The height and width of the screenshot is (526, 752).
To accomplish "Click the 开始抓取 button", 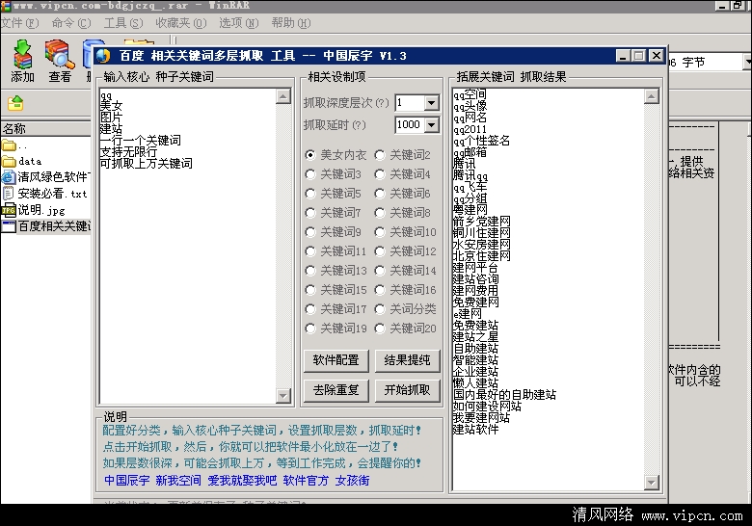I will tap(407, 390).
